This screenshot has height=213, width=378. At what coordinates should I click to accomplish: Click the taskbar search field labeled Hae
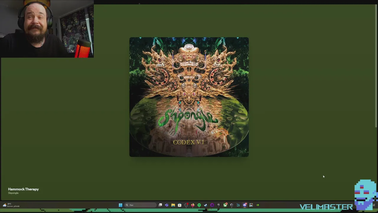(x=140, y=205)
